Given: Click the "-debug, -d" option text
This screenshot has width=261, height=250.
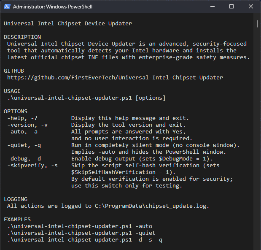Looking at the screenshot, I should (x=24, y=159).
